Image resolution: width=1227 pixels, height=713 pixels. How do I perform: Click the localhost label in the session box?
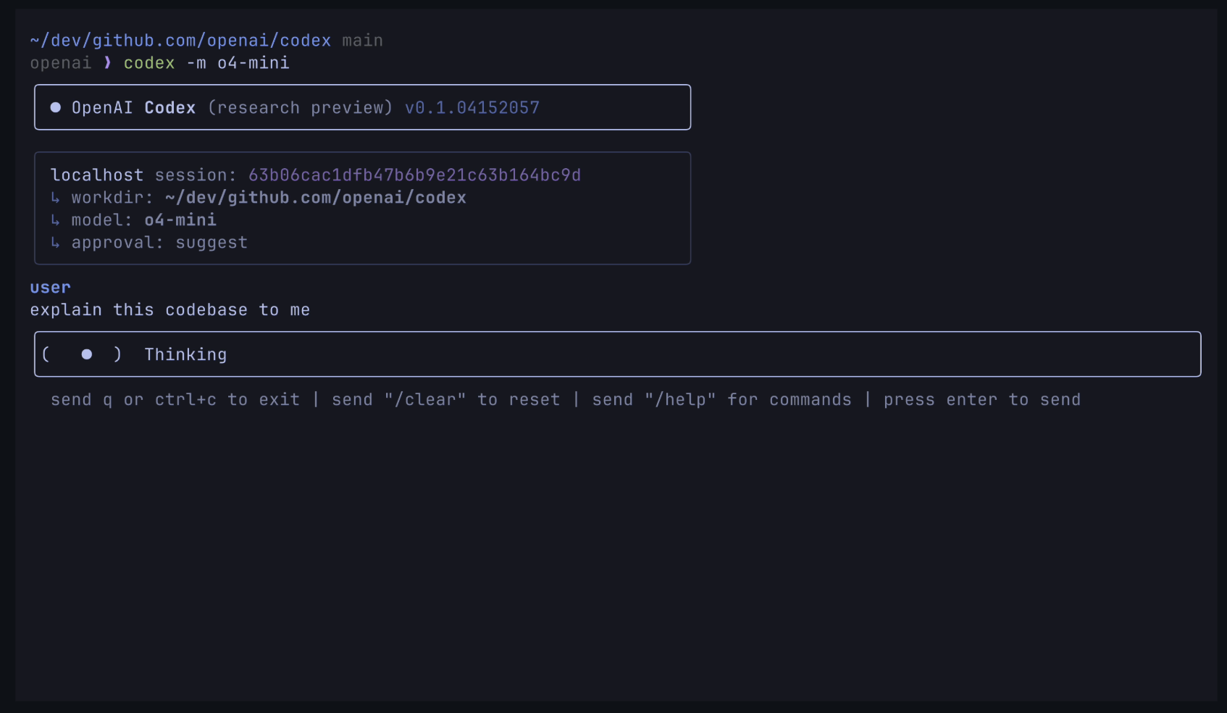96,175
